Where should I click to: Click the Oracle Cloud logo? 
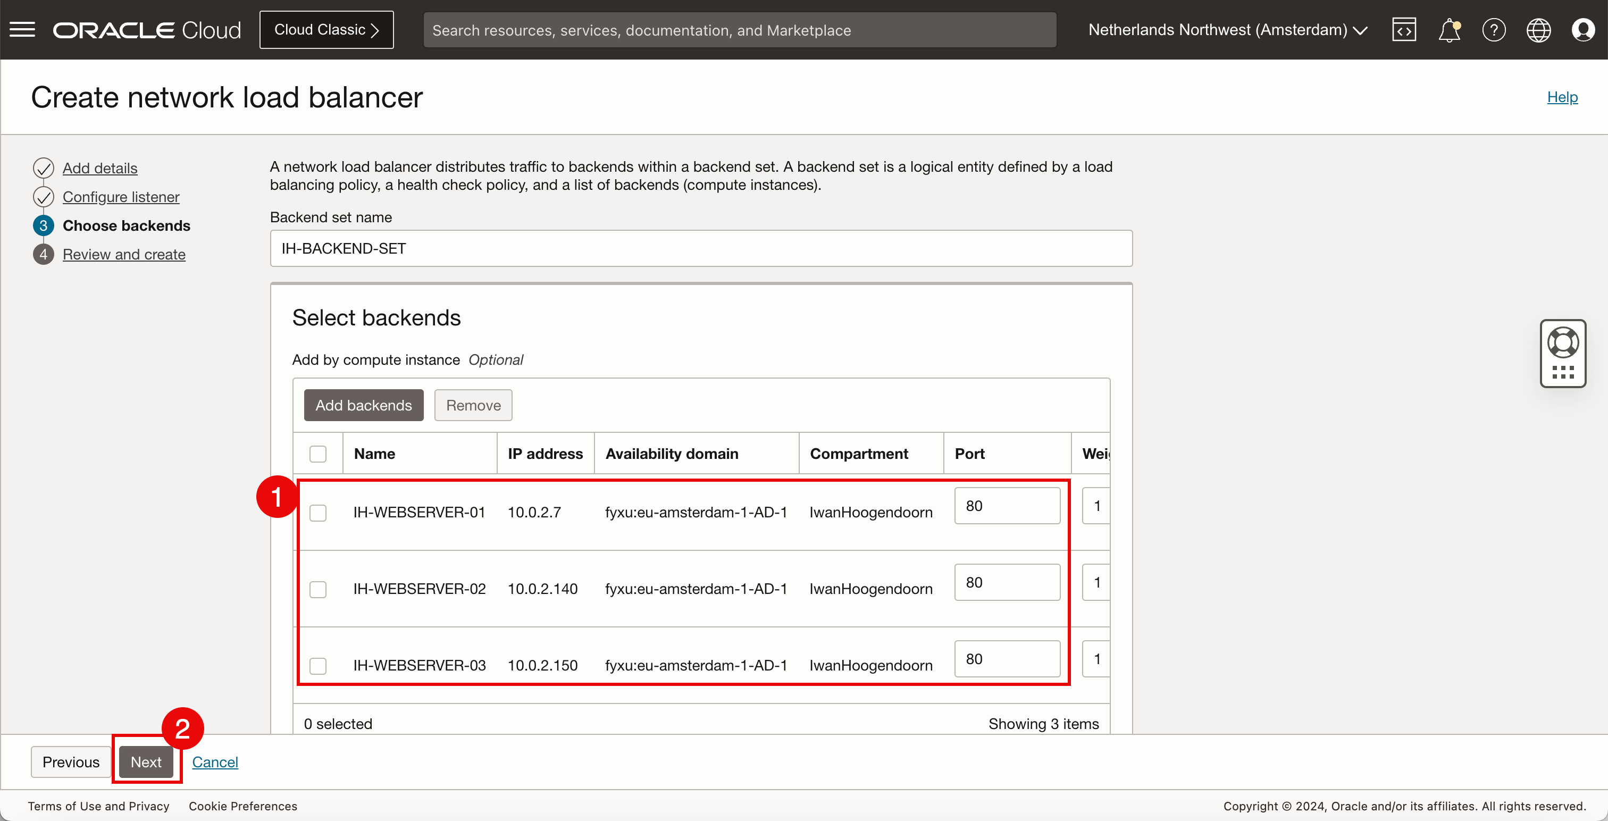pyautogui.click(x=147, y=29)
